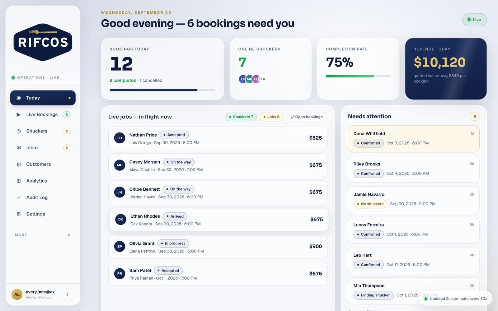498x311 pixels.
Task: Click the Needs attention count badge 6
Action: (x=474, y=117)
